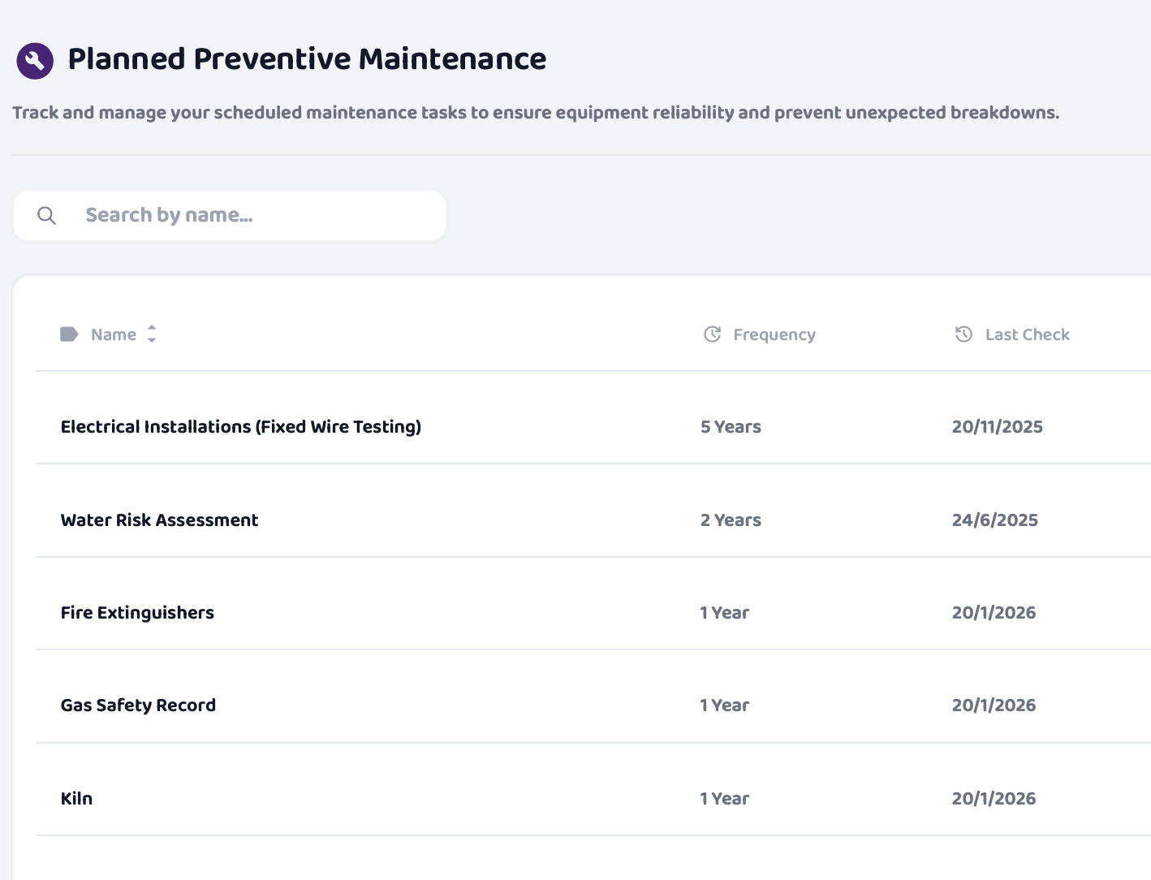The height and width of the screenshot is (880, 1151).
Task: Select the Frequency column header
Action: point(774,334)
